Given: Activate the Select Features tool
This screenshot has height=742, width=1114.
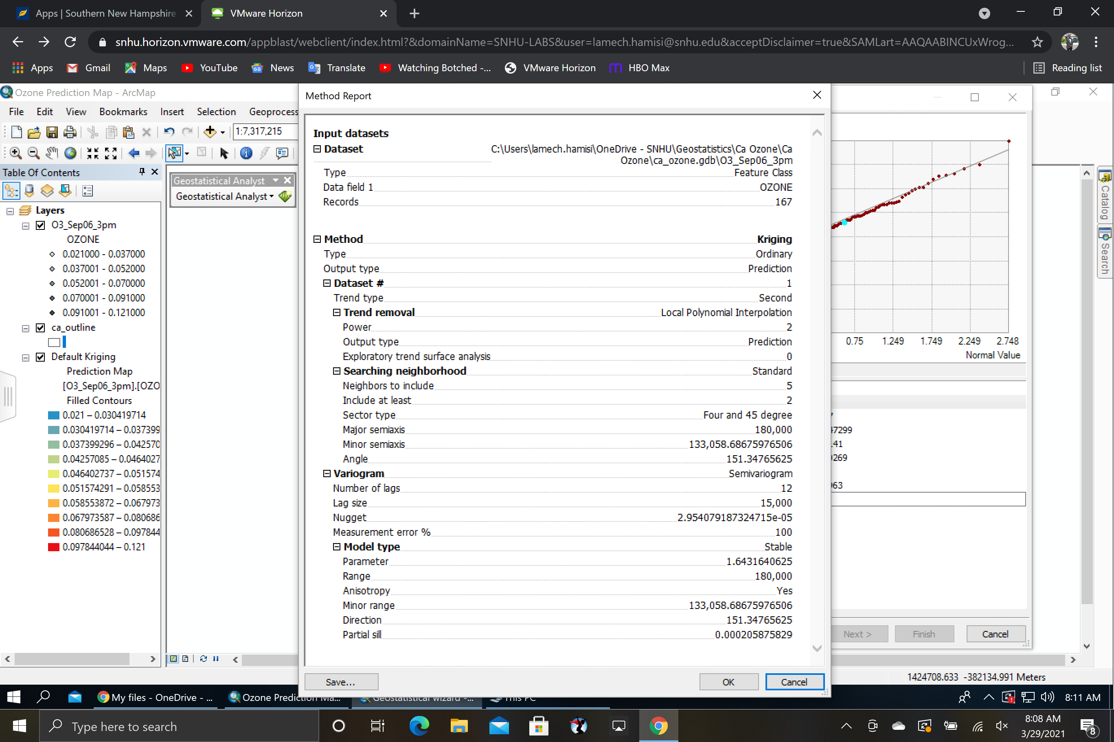Looking at the screenshot, I should [174, 153].
